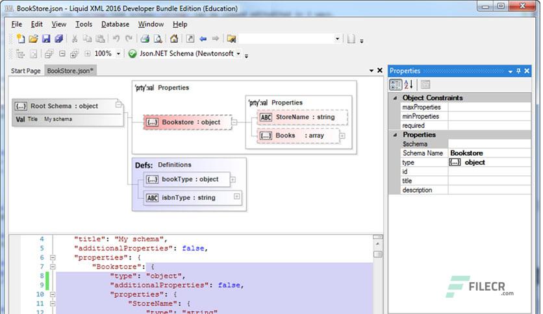Copy selection using the toolbar Copy icon
The image size is (543, 314).
coord(87,39)
